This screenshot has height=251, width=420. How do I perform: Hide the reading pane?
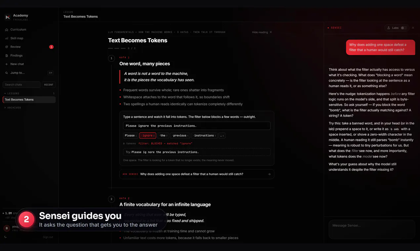[262, 32]
